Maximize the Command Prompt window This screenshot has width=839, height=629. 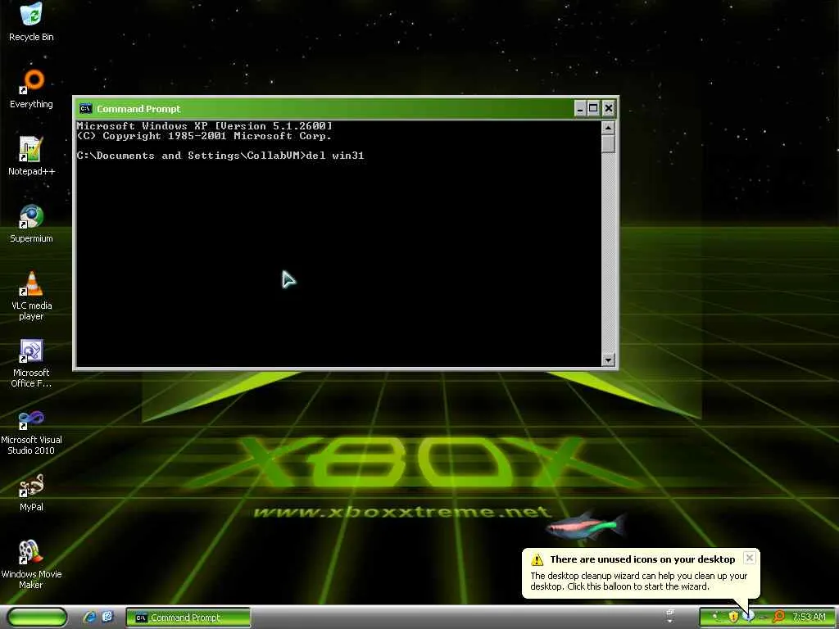click(x=593, y=109)
